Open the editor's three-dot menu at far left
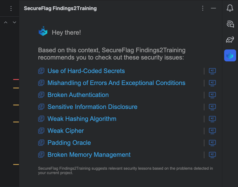 point(11,8)
